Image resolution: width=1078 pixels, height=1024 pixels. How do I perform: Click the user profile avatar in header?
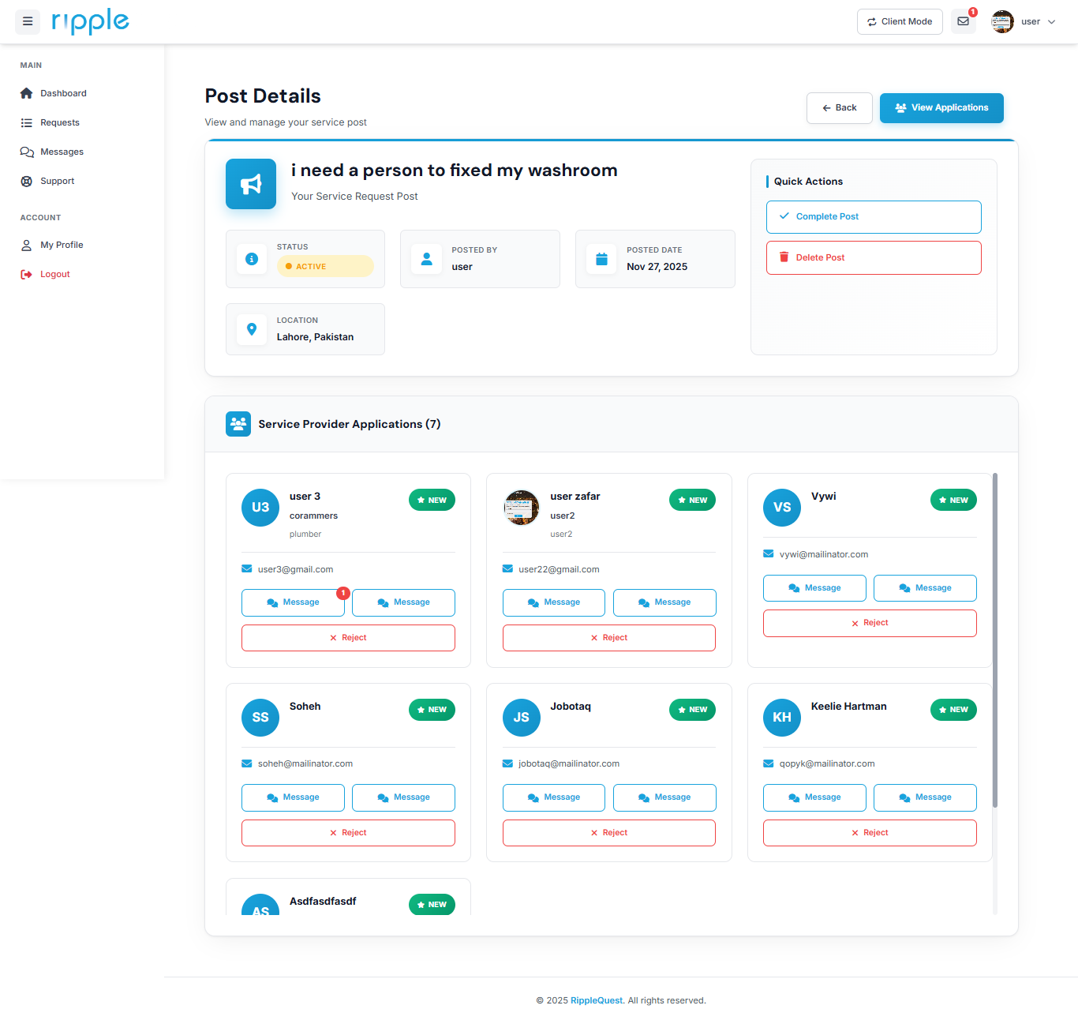[1002, 22]
